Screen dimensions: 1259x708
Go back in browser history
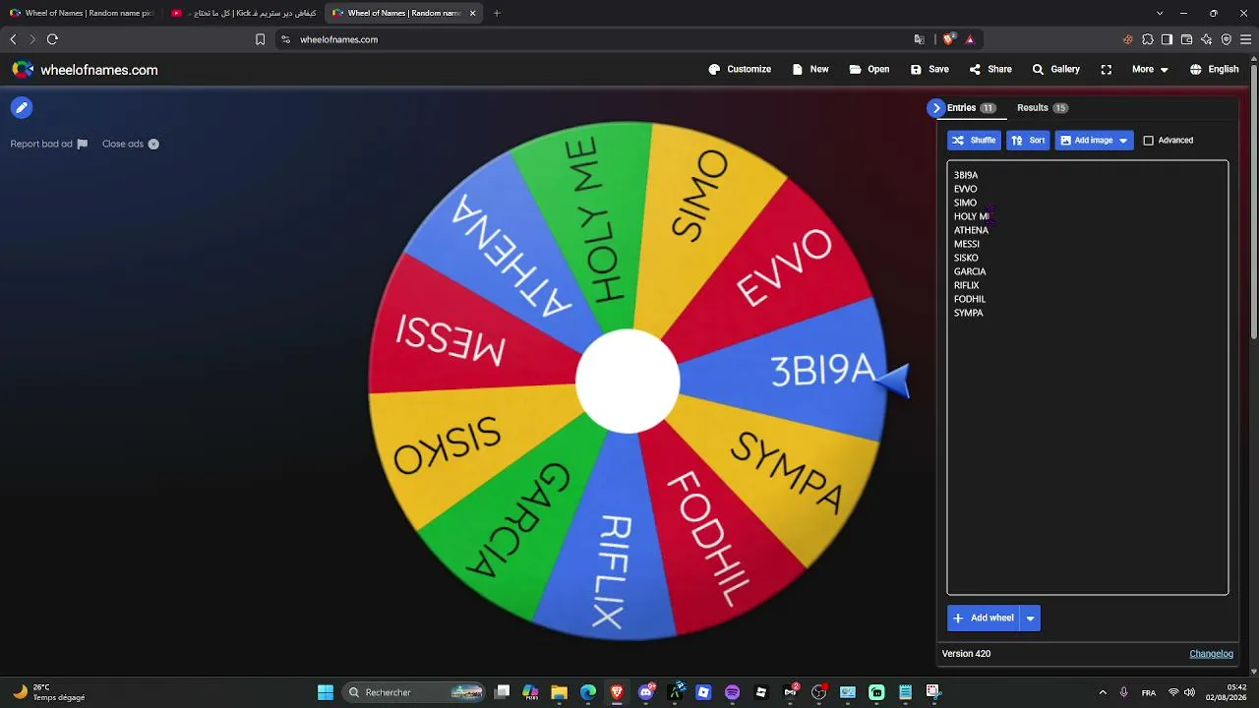(13, 39)
